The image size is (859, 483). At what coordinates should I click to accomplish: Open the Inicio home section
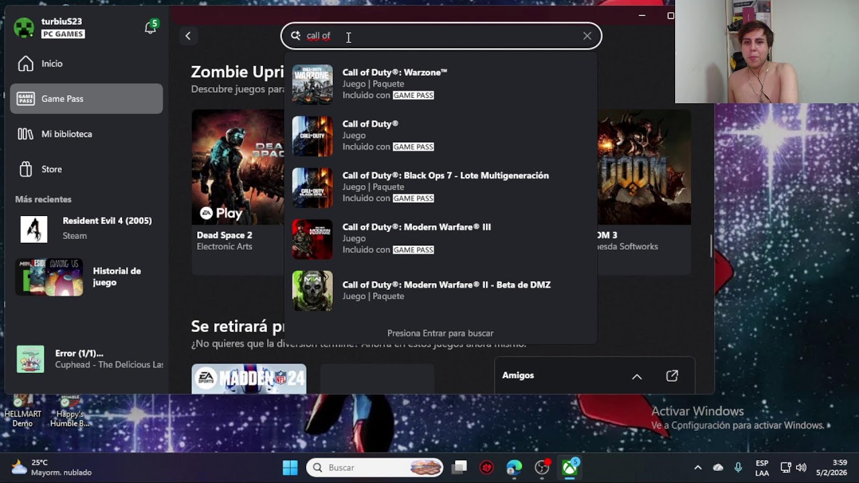[x=86, y=64]
